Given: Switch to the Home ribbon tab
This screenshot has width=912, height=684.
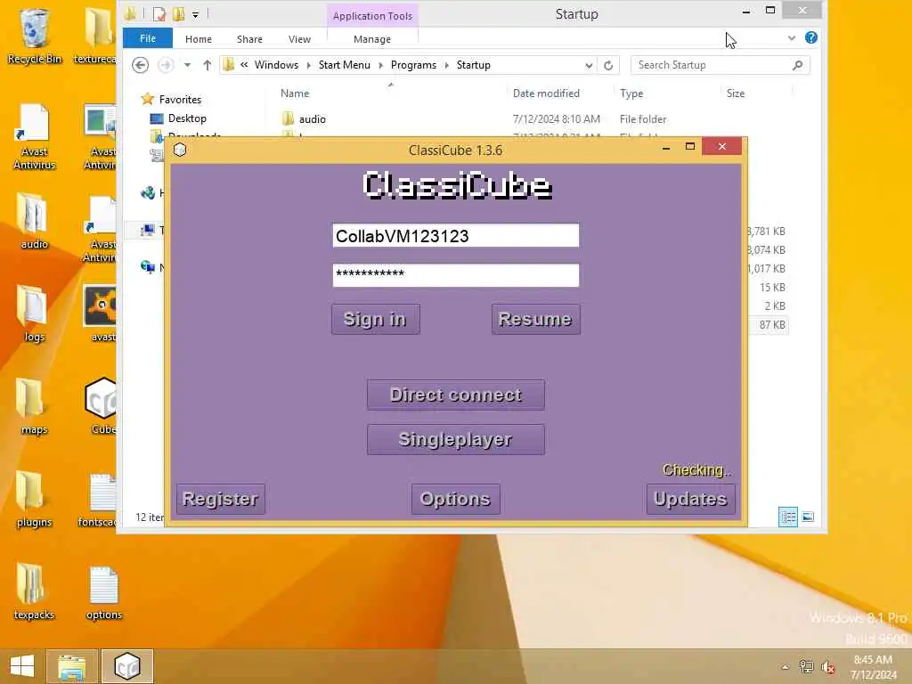Looking at the screenshot, I should (199, 39).
